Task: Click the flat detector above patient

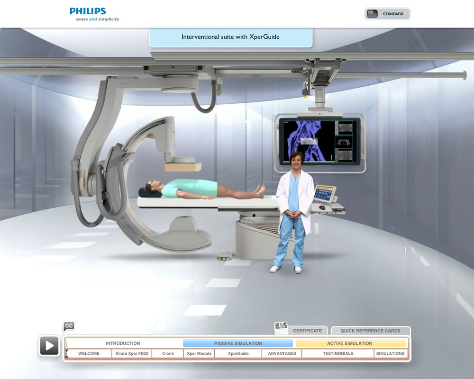Action: pyautogui.click(x=182, y=167)
